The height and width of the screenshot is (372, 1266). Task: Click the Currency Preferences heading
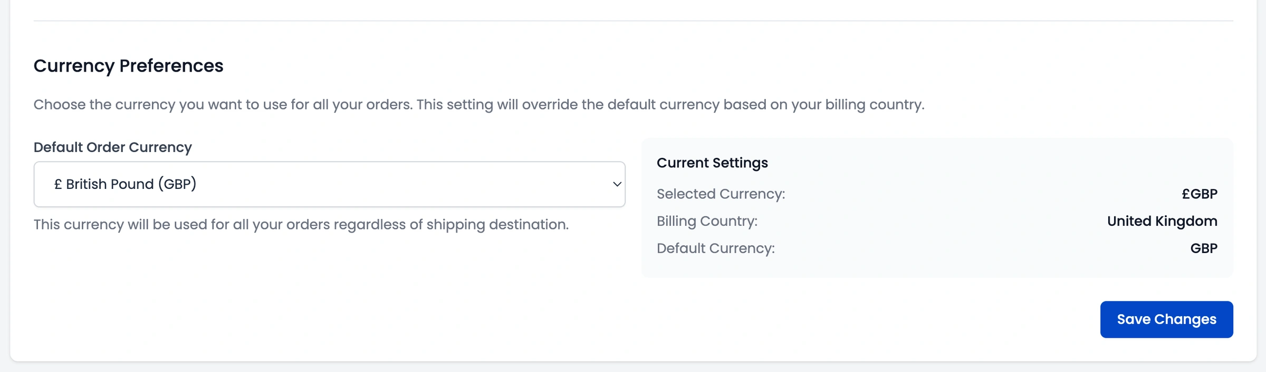pos(128,66)
